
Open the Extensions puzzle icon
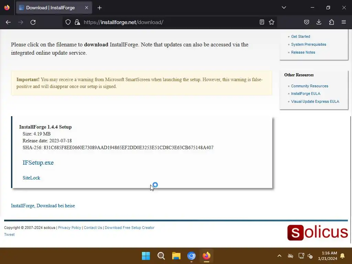tap(331, 22)
